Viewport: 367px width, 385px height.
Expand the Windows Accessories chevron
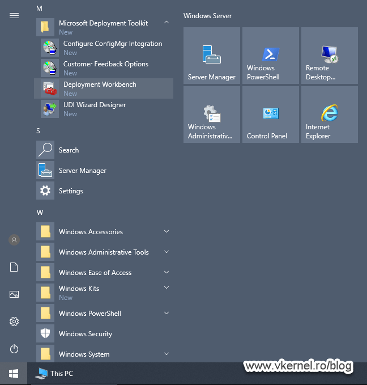coord(167,231)
